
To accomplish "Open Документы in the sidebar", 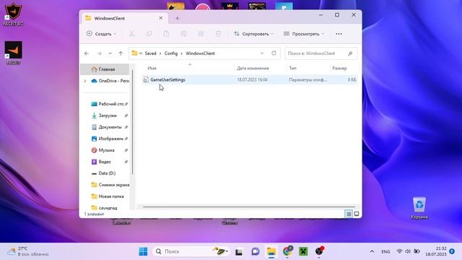I will click(109, 127).
